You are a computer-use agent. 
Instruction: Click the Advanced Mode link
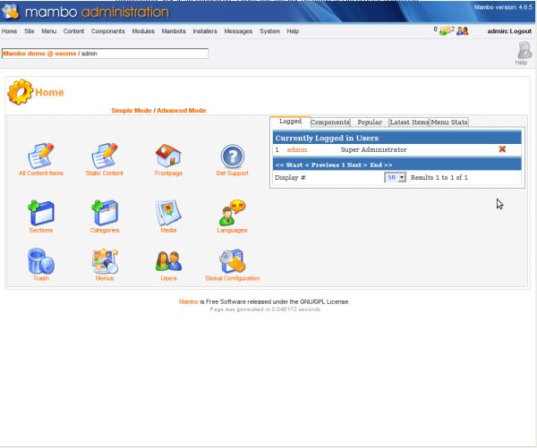pos(181,111)
